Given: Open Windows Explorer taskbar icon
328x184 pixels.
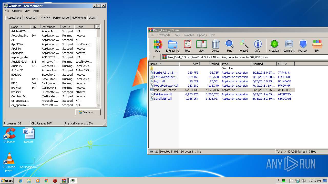Looking at the screenshot, I should (29, 181).
